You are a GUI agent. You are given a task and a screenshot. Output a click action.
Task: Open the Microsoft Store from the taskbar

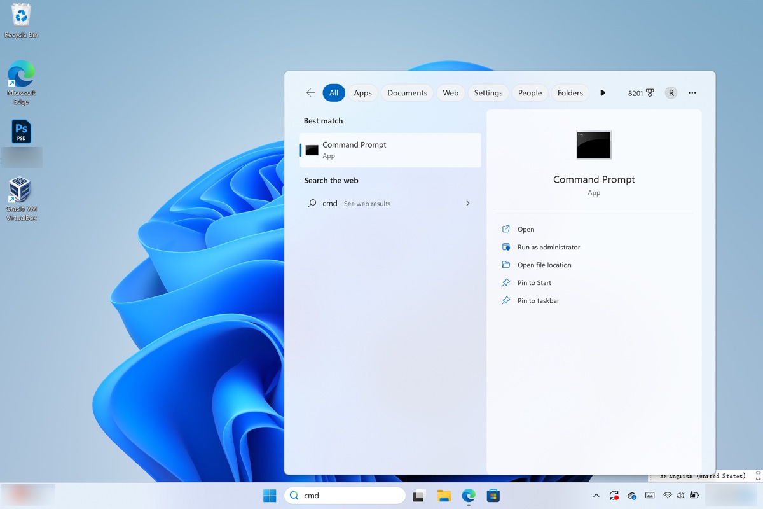(493, 495)
